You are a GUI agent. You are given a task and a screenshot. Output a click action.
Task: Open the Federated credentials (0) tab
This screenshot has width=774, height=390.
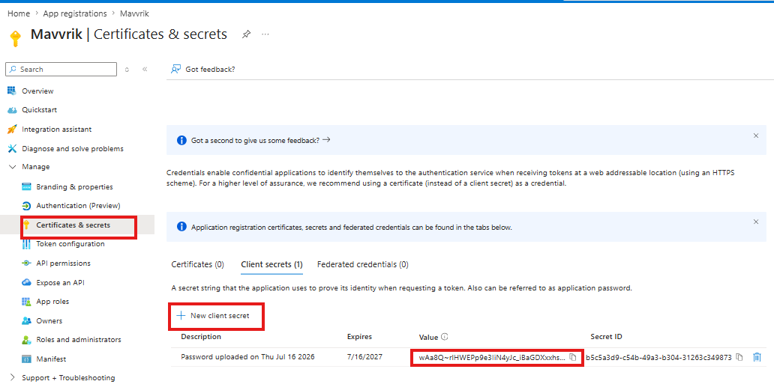point(363,264)
